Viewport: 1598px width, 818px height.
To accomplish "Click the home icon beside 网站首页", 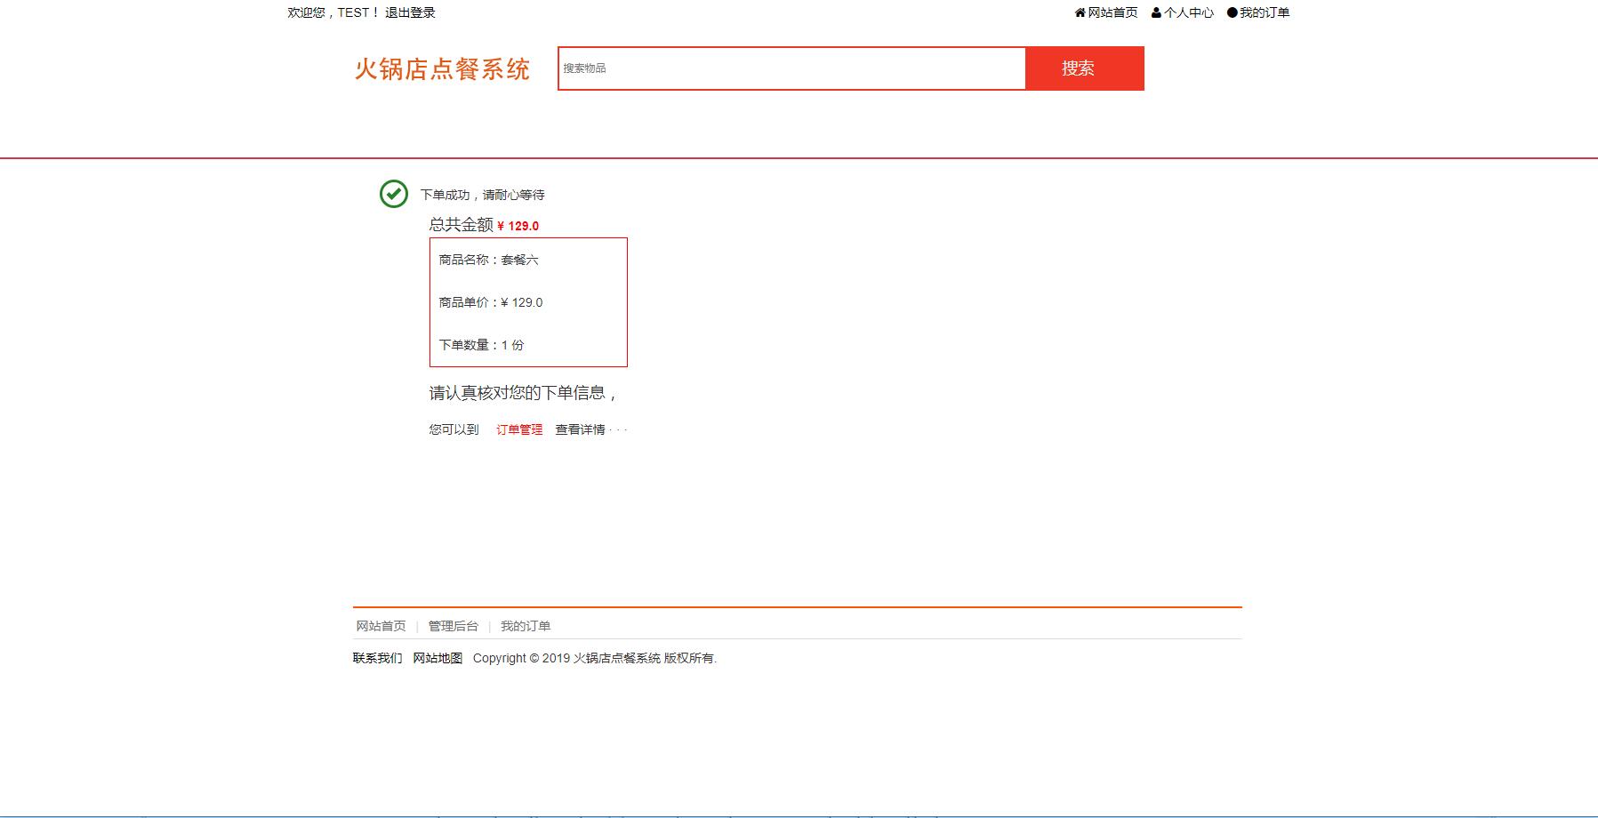I will coord(1080,12).
